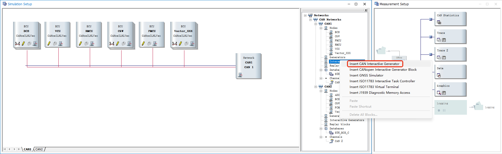Choose Insert CANopen Interactive Generator Block
502x154 pixels.
click(x=383, y=70)
